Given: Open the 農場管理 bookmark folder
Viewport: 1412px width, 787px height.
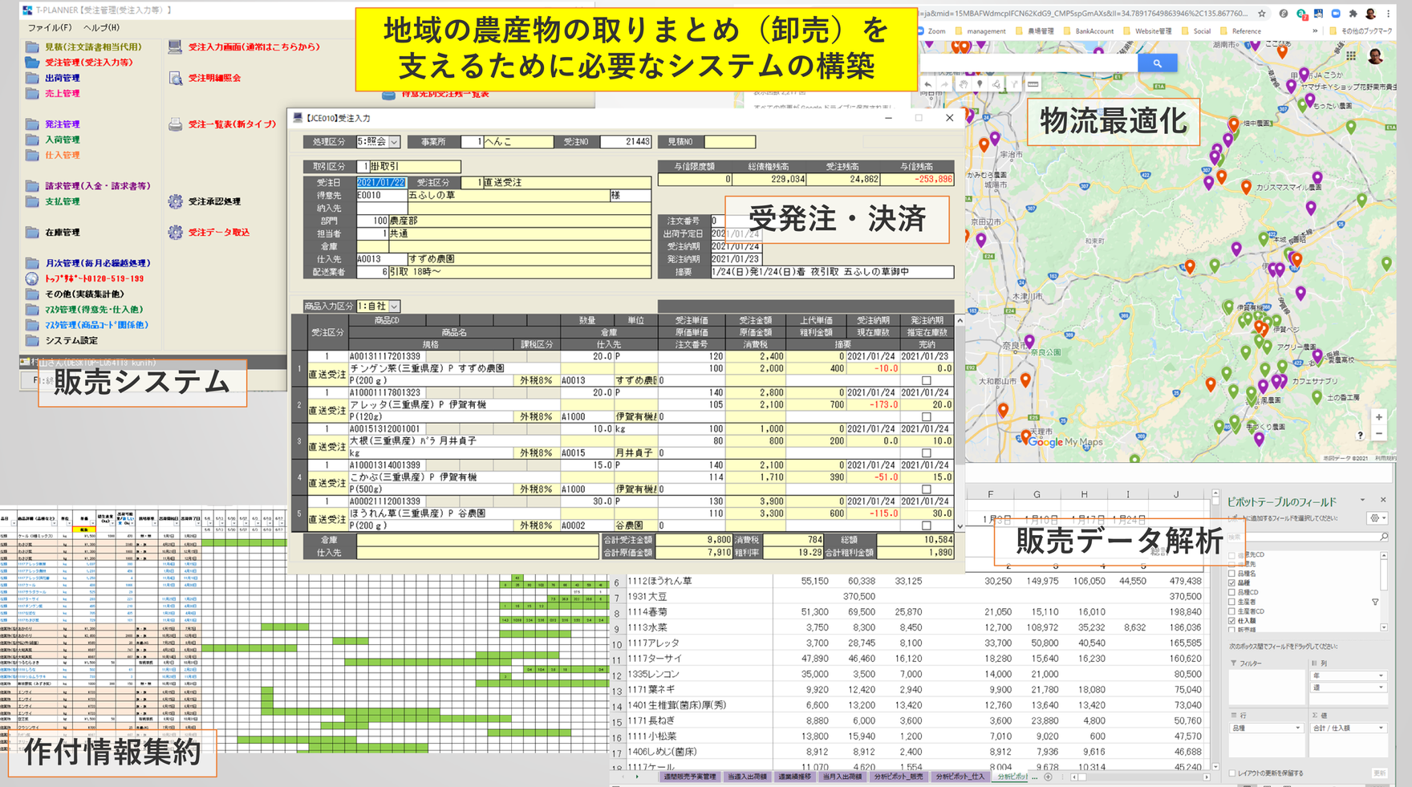Looking at the screenshot, I should pos(1041,31).
